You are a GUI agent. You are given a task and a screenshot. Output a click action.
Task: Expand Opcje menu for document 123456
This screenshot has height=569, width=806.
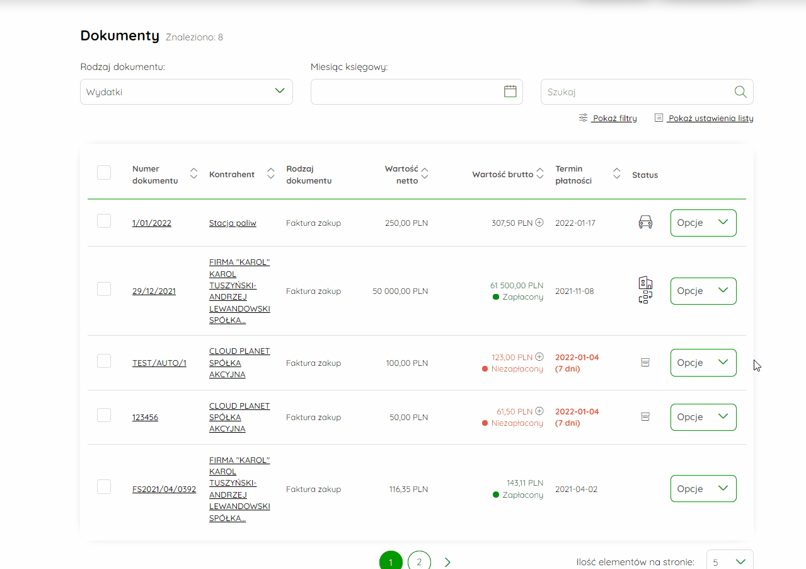(703, 417)
